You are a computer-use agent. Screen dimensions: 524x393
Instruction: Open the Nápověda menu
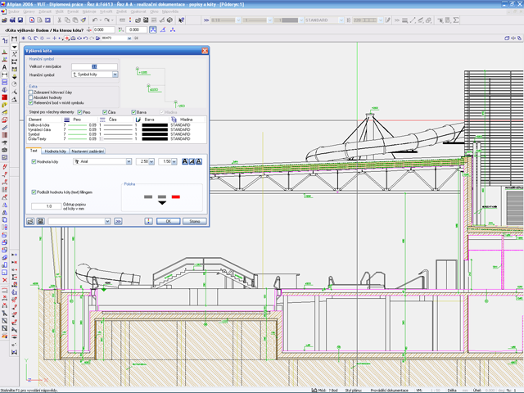click(170, 11)
